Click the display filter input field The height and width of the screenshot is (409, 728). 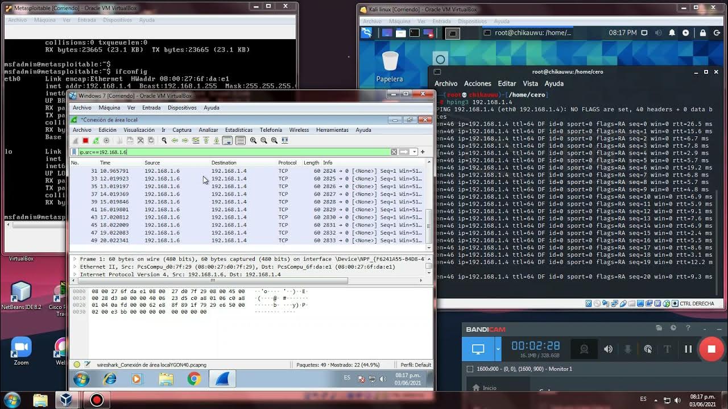point(234,152)
